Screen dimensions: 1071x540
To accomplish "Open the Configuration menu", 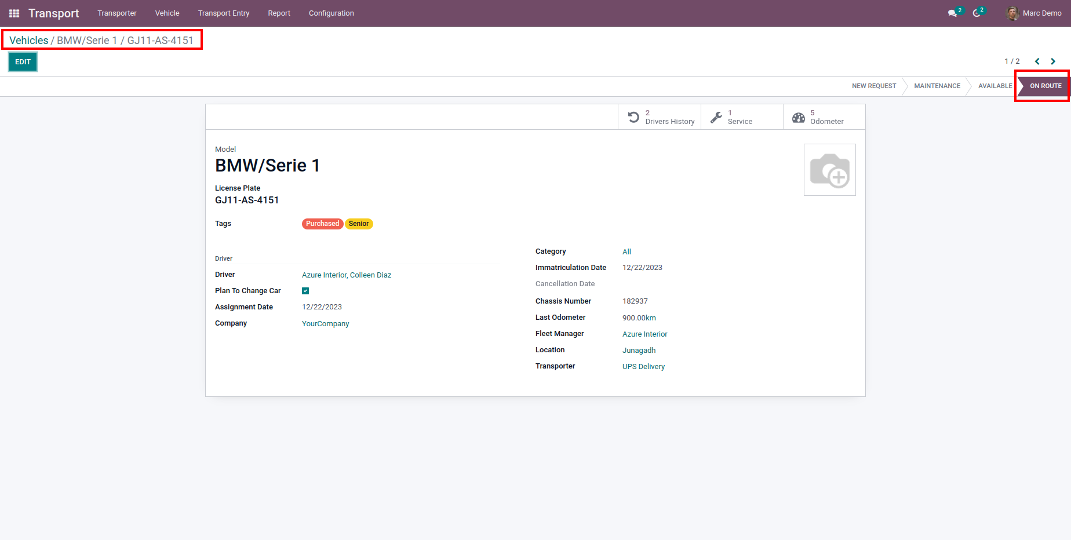I will tap(331, 13).
